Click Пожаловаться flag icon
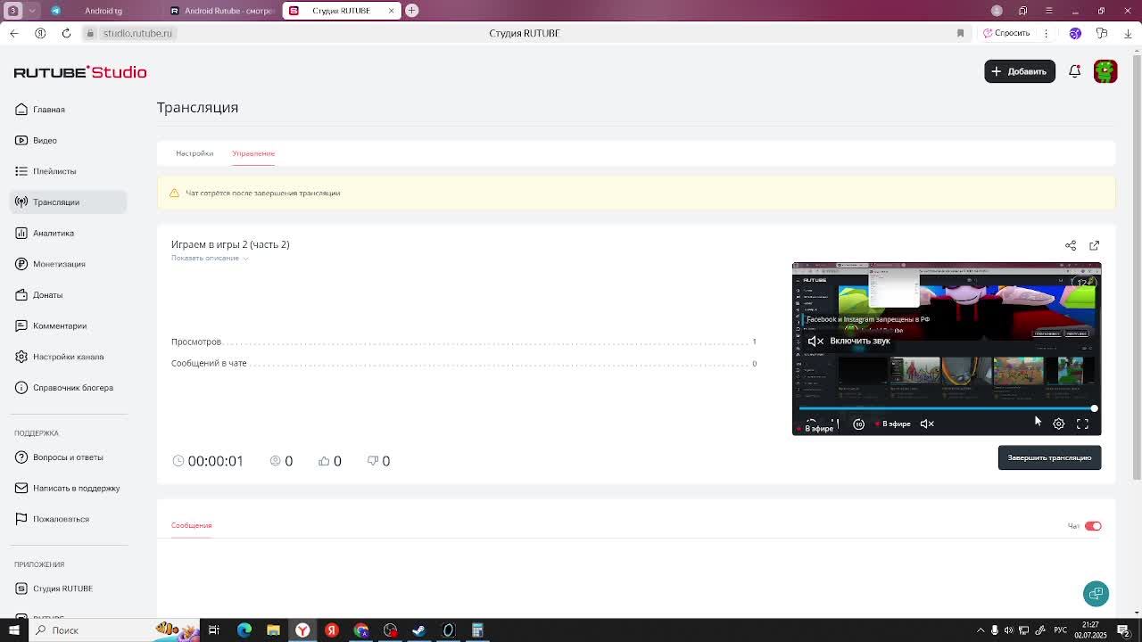 pyautogui.click(x=21, y=519)
